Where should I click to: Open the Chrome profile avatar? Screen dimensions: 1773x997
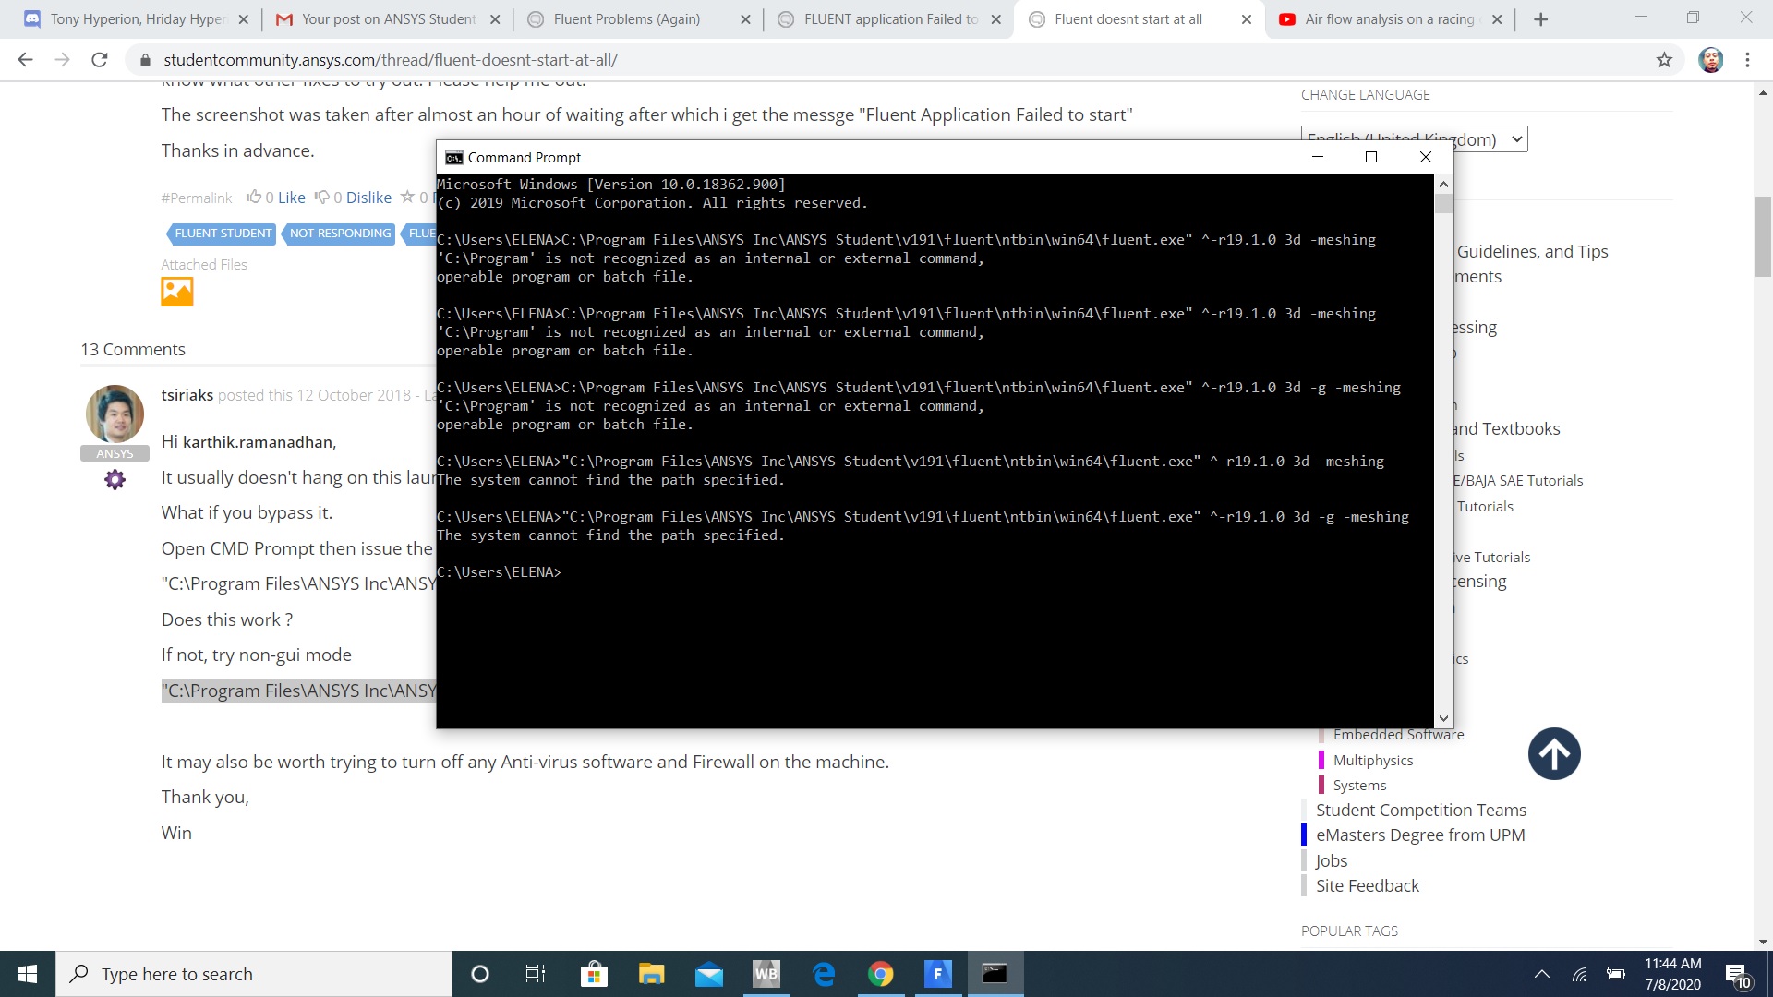[x=1710, y=60]
